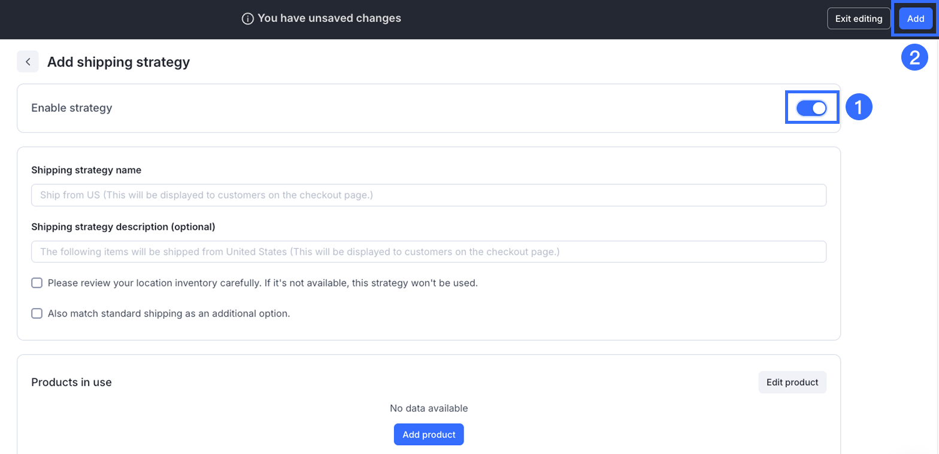Click the numbered badge 2 marker
The height and width of the screenshot is (454, 939).
pyautogui.click(x=914, y=57)
